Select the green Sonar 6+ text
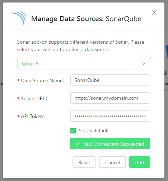This screenshot has width=168, height=181. pyautogui.click(x=31, y=64)
